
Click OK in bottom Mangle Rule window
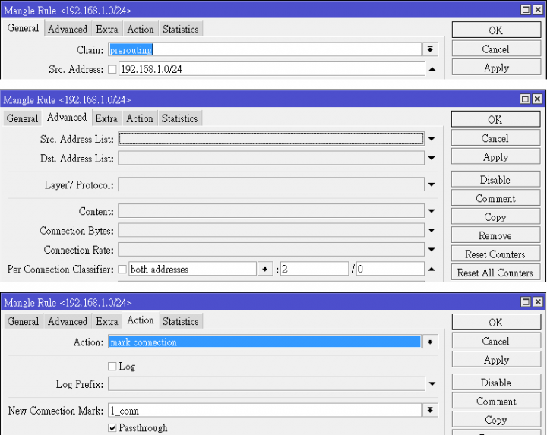496,322
